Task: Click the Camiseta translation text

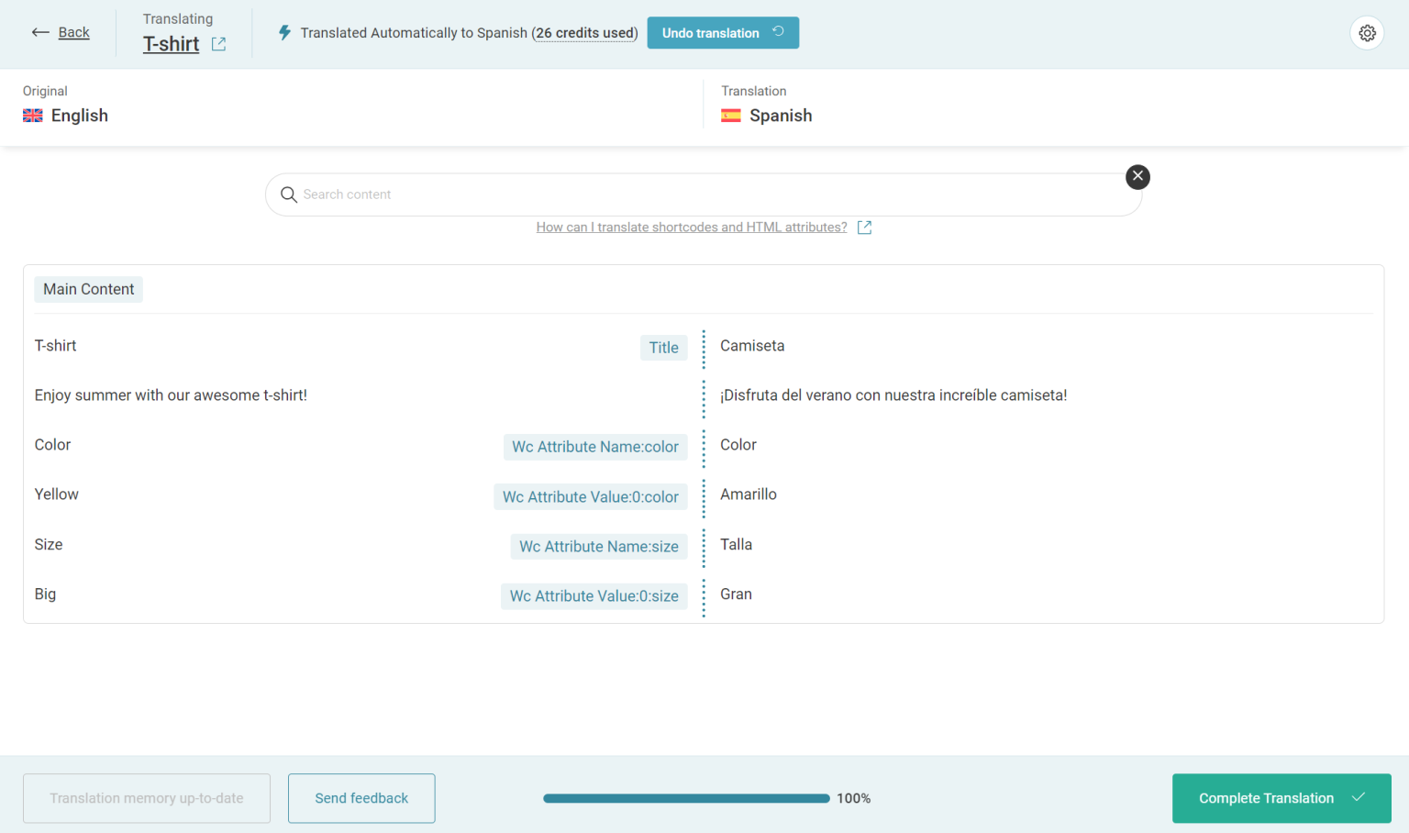Action: [752, 345]
